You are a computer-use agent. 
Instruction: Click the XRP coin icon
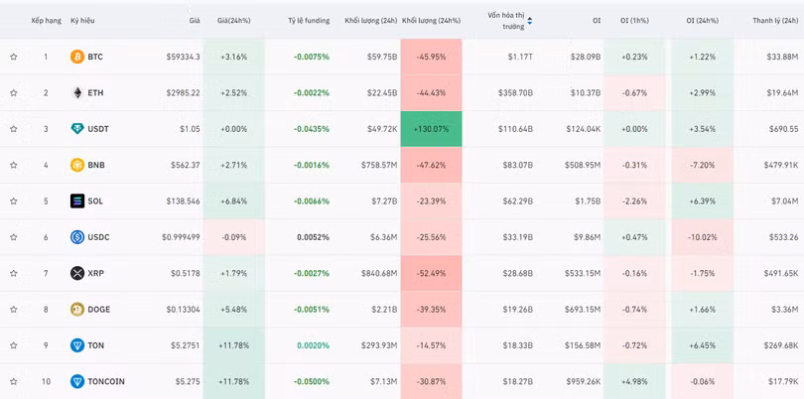point(77,273)
